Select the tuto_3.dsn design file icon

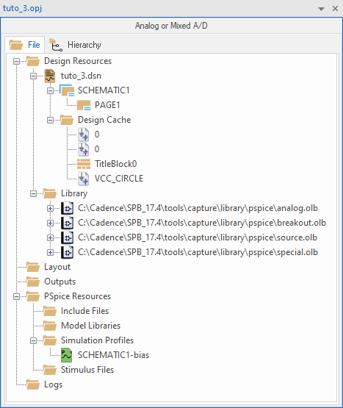pyautogui.click(x=50, y=76)
